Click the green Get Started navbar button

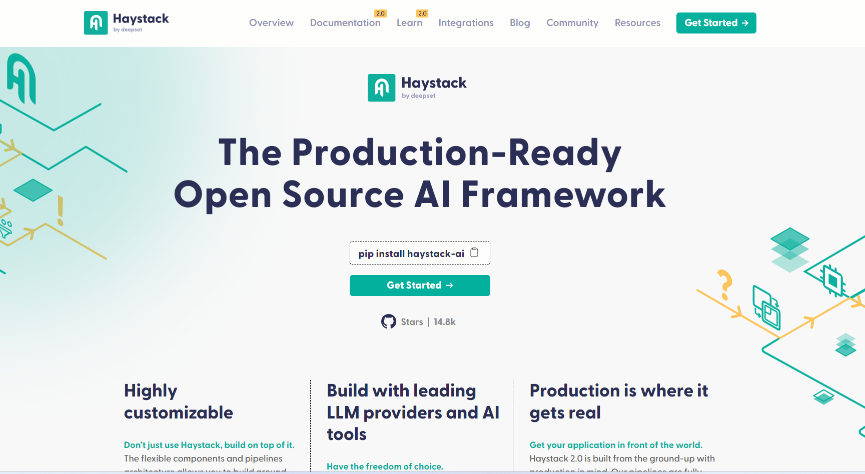tap(716, 22)
